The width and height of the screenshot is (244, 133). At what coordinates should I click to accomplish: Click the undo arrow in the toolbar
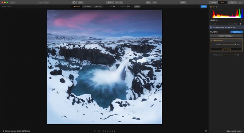tap(41, 3)
